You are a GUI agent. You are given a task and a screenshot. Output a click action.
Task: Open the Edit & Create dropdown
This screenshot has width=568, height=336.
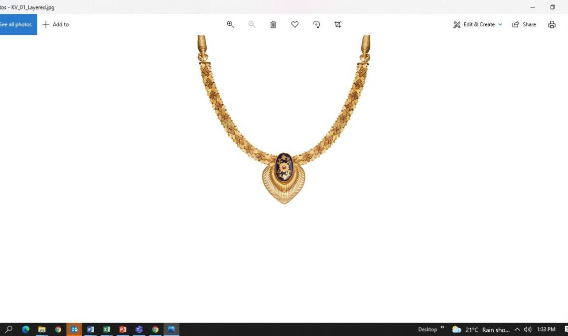pos(477,24)
